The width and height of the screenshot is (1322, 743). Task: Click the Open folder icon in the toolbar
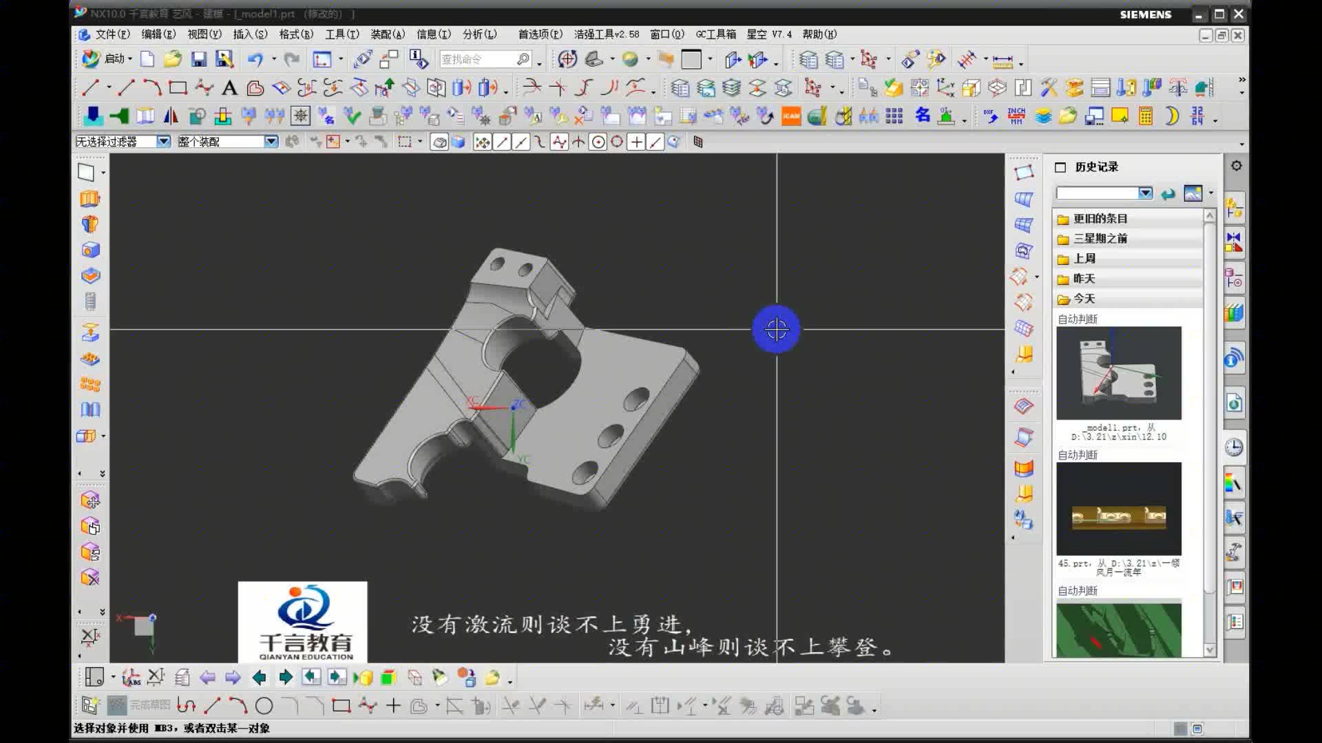(x=172, y=59)
